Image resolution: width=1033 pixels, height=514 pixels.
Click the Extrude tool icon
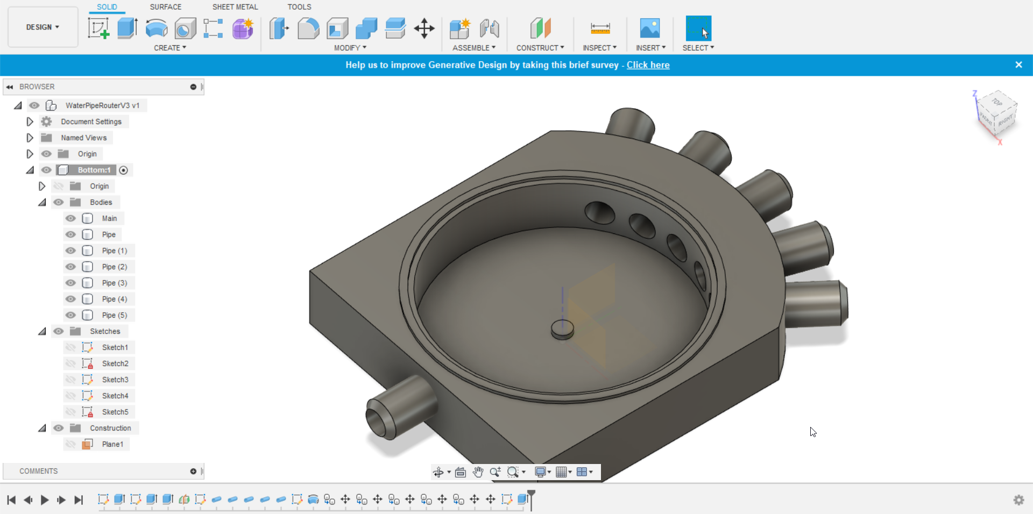point(128,28)
